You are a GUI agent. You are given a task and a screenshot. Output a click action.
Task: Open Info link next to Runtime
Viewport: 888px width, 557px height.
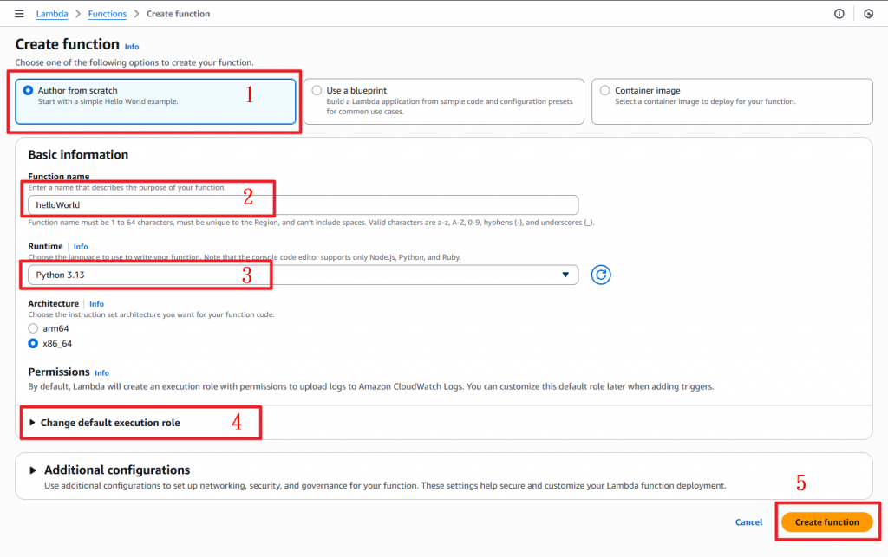81,247
